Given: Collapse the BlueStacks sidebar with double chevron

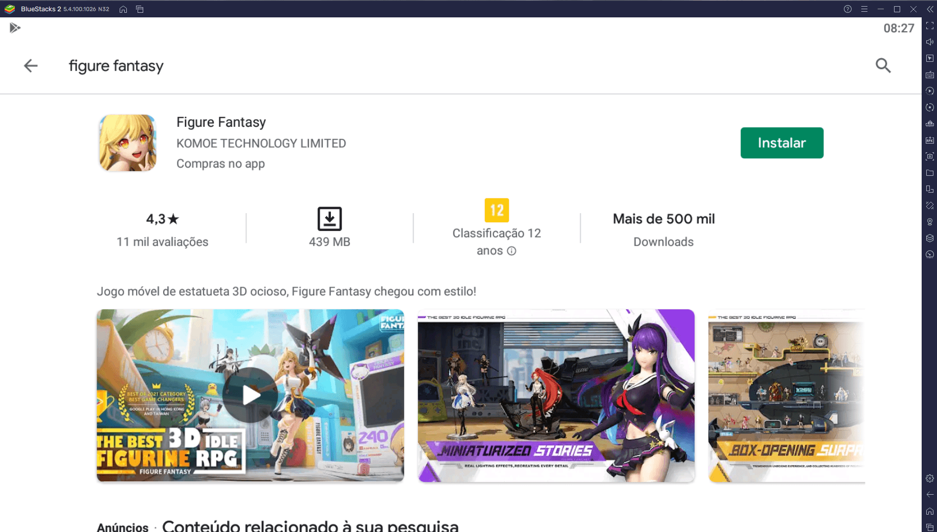Looking at the screenshot, I should 930,9.
